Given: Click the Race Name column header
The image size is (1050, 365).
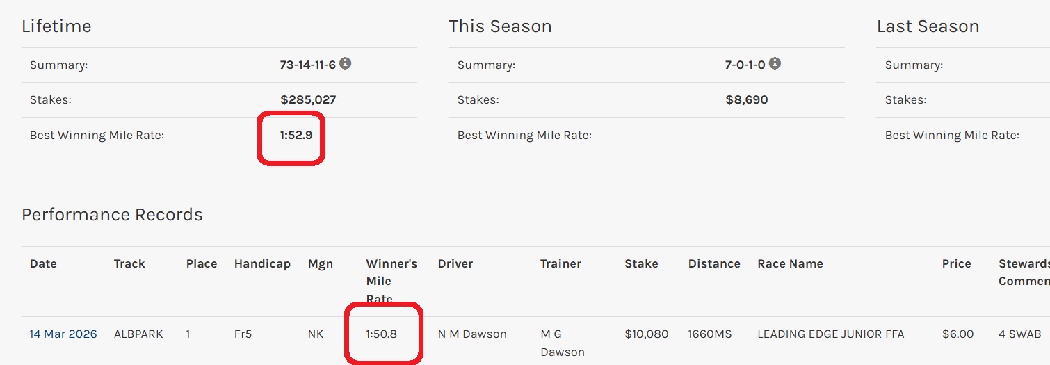Looking at the screenshot, I should coord(790,264).
